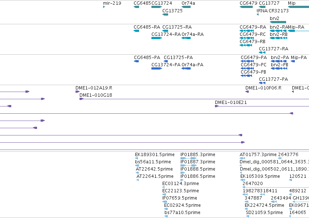Select the CG13724 gene arrow glyph

pos(156,7)
